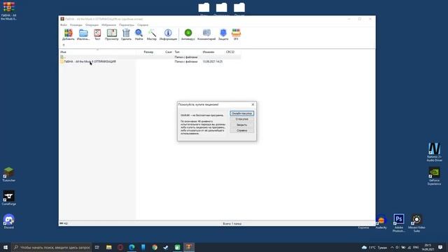
Task: Click the WinRAR taskbar button
Action: pos(189,247)
